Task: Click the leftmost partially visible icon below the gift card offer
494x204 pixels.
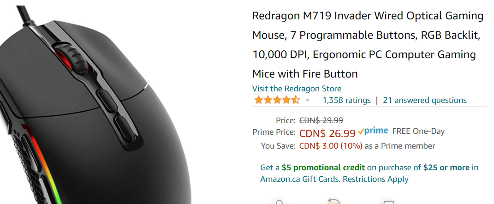Action: coord(279,201)
